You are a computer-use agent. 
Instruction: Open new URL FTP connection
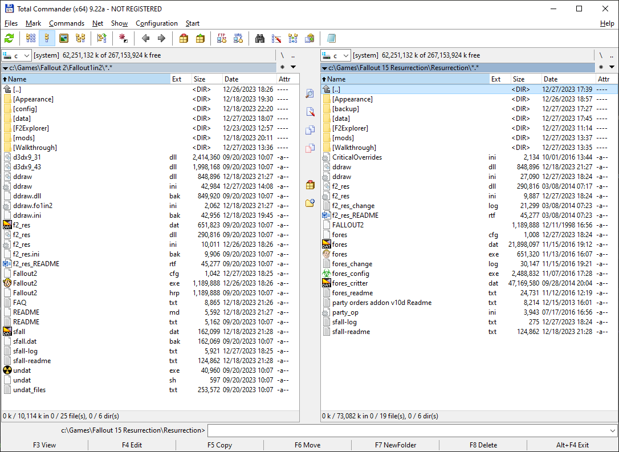(x=238, y=38)
